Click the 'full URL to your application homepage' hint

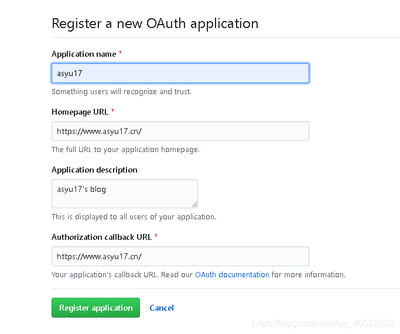(x=125, y=149)
